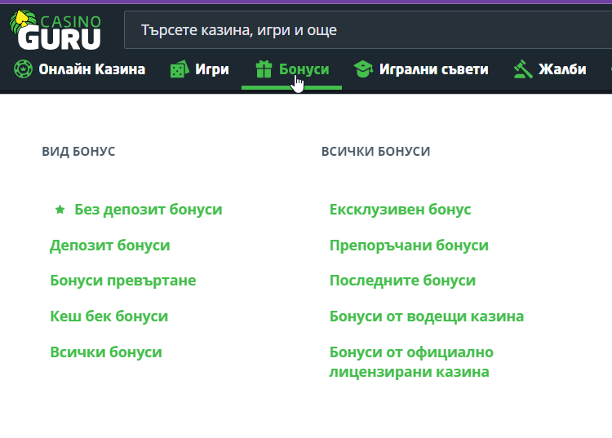Go to Препоръчани бонуси
The height and width of the screenshot is (438, 612).
pos(409,246)
